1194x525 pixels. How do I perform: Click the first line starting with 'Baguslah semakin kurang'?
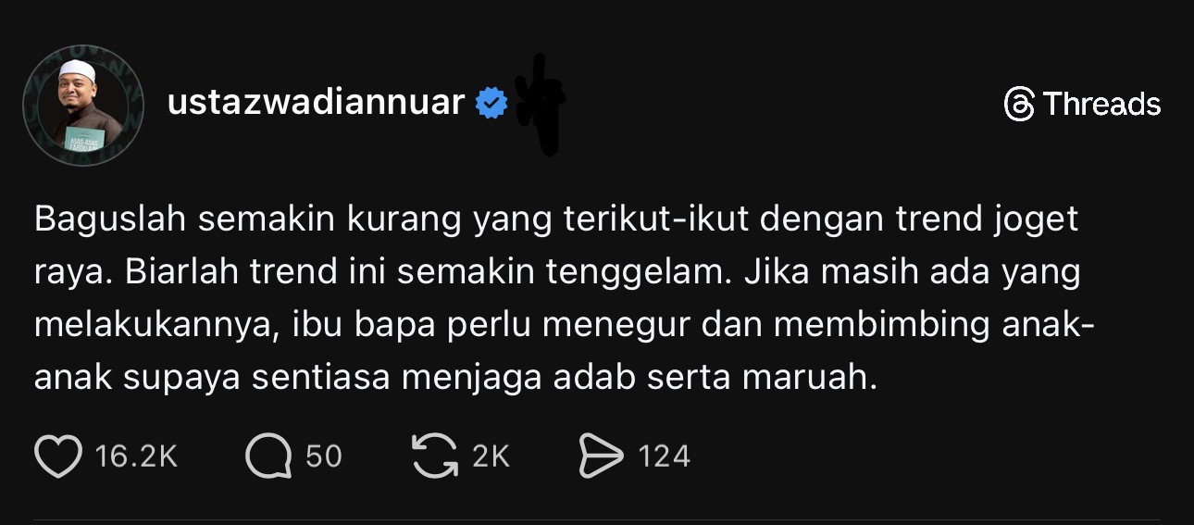(557, 220)
